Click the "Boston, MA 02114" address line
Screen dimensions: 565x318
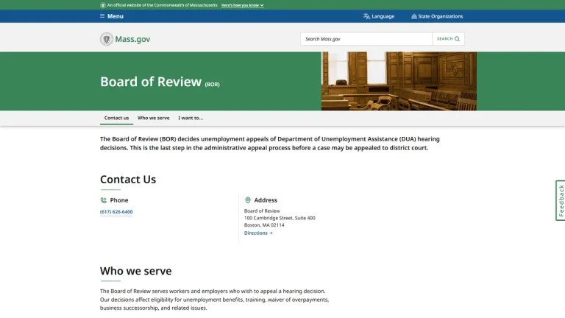(x=264, y=225)
